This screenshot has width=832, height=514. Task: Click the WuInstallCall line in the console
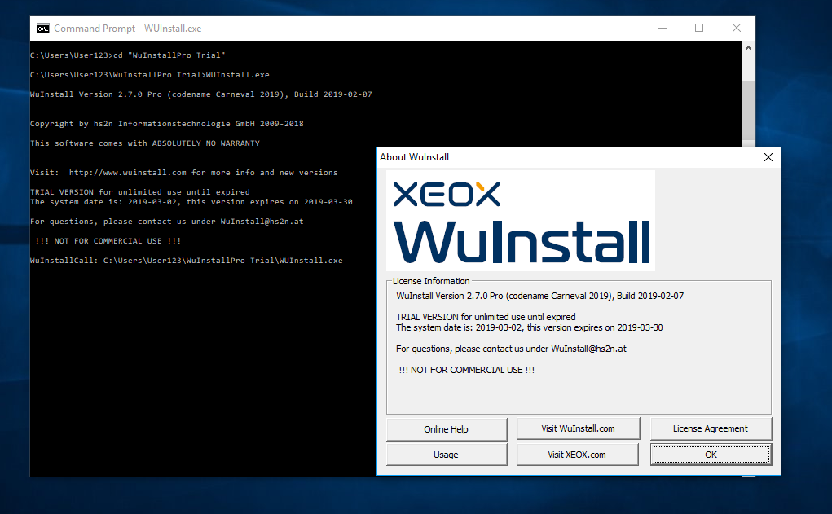coord(186,261)
